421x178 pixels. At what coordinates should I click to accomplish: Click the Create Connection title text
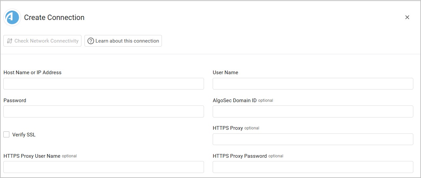tap(54, 18)
